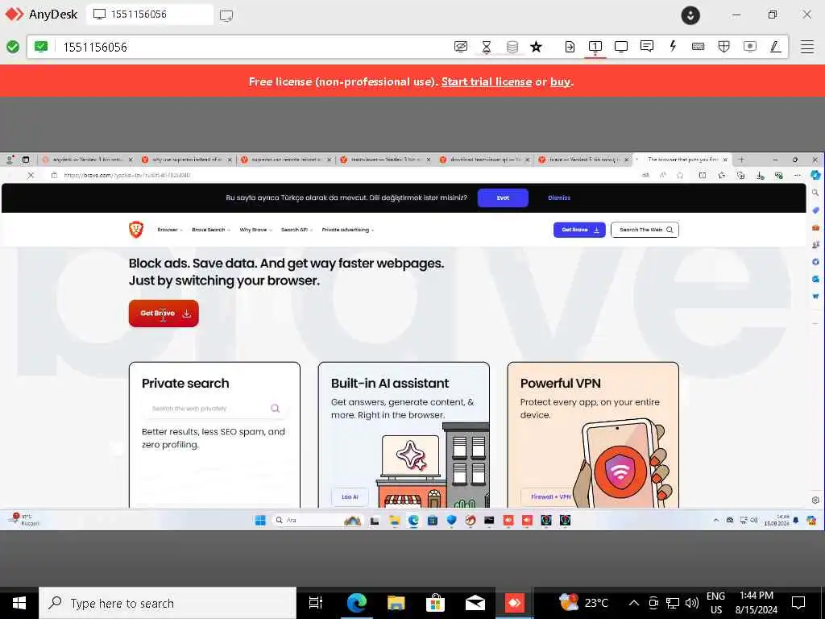Open the local notification center icon
825x619 pixels.
click(x=798, y=603)
